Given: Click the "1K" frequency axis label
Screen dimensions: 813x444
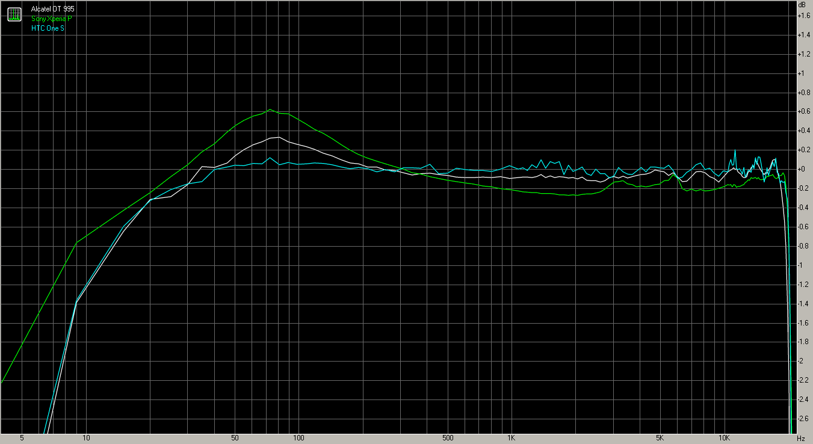Looking at the screenshot, I should [511, 438].
